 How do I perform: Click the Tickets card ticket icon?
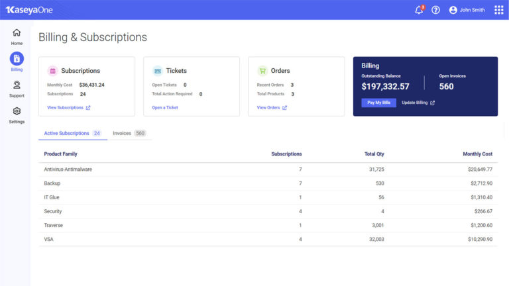click(158, 71)
